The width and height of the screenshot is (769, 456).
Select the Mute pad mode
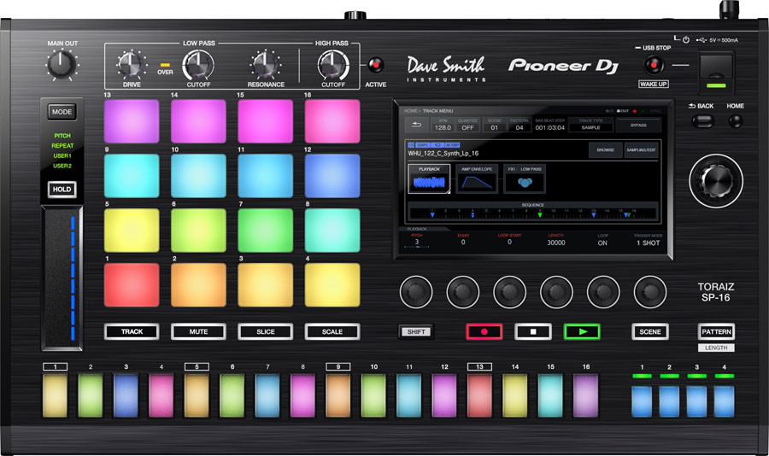pyautogui.click(x=198, y=331)
